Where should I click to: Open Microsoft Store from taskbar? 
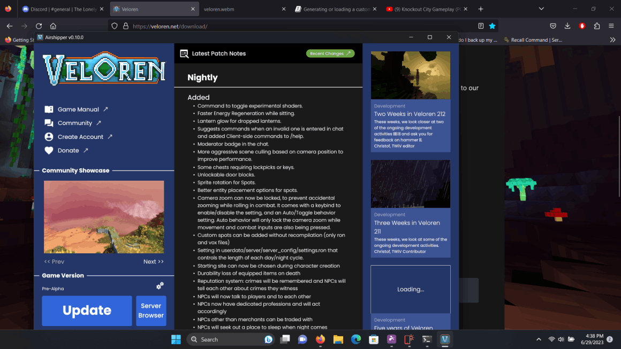[374, 339]
